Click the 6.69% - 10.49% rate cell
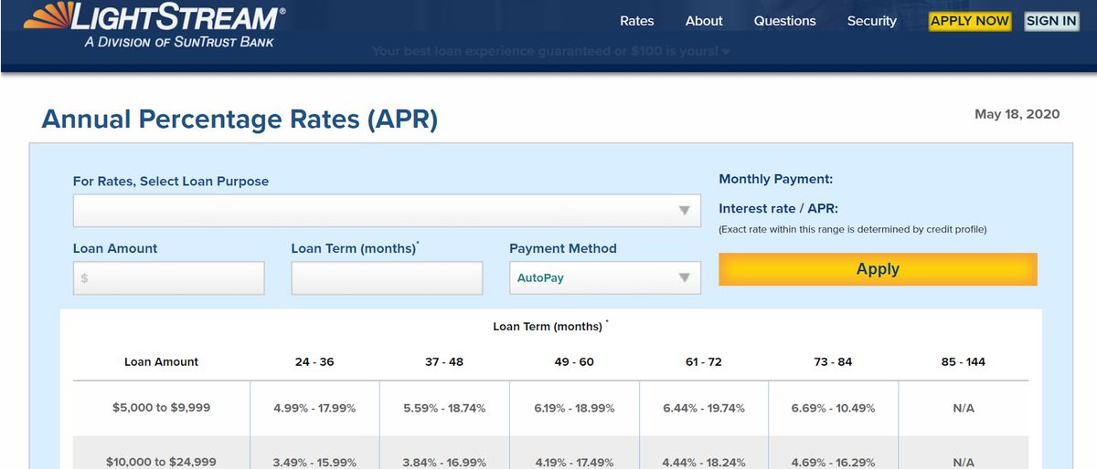 coord(834,408)
